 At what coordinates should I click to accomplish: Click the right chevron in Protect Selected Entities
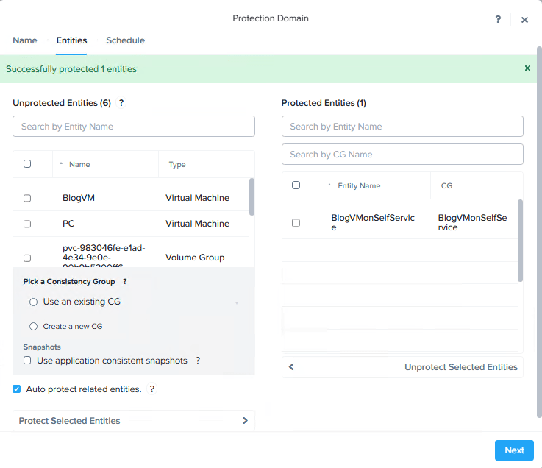point(245,421)
